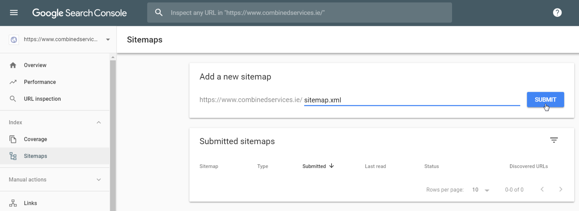Click the Links network icon

[x=13, y=203]
